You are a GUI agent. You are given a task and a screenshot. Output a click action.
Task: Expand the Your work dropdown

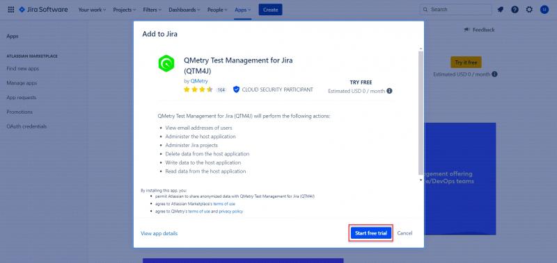click(x=92, y=10)
